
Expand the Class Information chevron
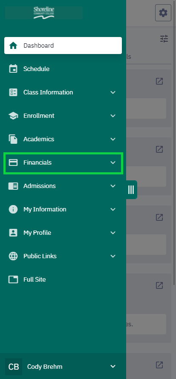[113, 92]
